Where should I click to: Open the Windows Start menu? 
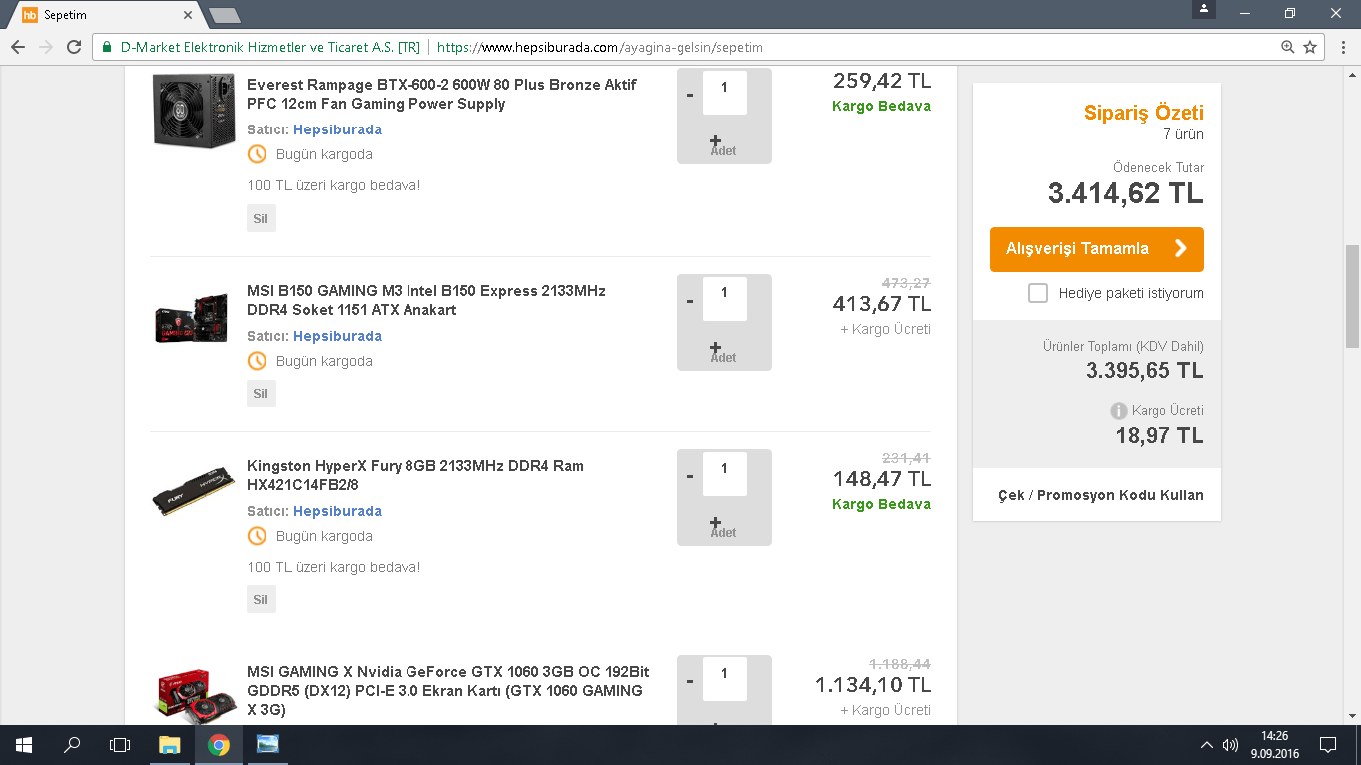[24, 745]
